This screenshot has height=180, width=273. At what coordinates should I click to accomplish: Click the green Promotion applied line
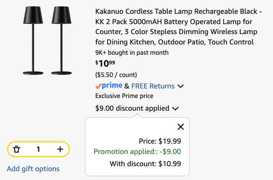137,152
